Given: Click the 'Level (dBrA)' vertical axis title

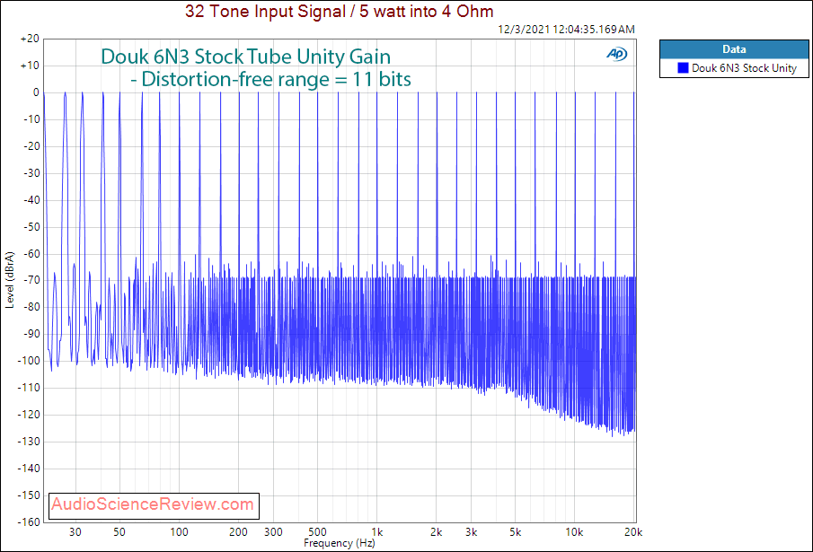Looking at the screenshot, I should pos(9,280).
